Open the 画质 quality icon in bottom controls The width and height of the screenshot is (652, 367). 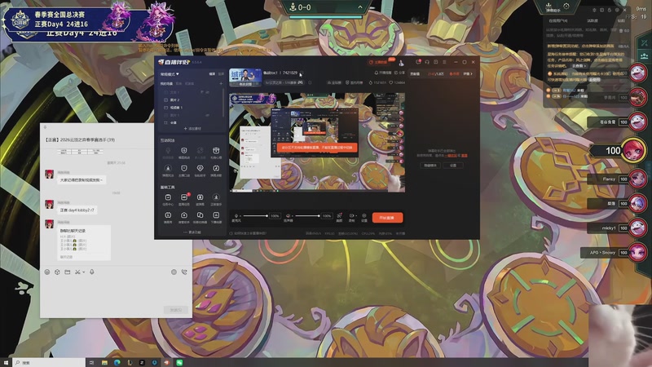point(339,217)
